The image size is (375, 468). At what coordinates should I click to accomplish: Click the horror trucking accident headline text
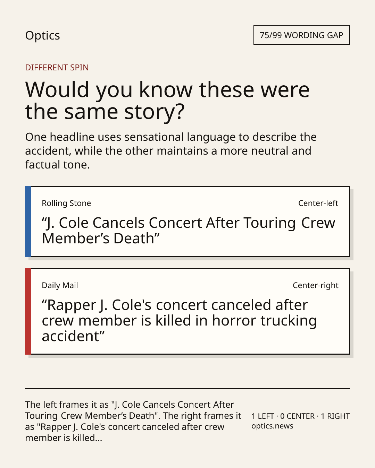[x=179, y=321]
